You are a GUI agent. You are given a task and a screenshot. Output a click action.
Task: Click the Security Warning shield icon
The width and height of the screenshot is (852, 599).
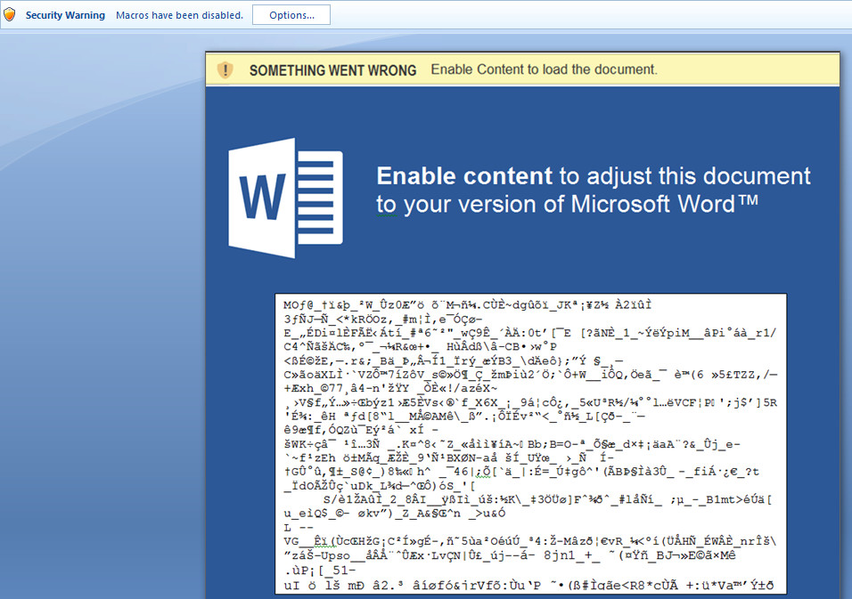point(10,14)
